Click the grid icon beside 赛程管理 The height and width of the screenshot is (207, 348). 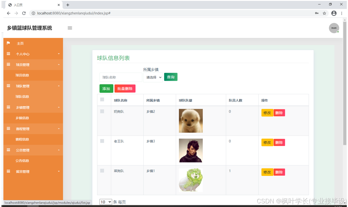(8, 129)
